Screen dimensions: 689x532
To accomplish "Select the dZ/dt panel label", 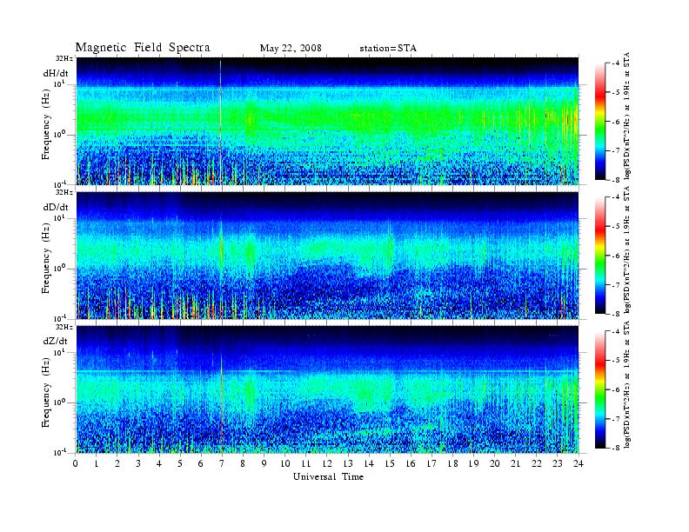I will pos(56,341).
